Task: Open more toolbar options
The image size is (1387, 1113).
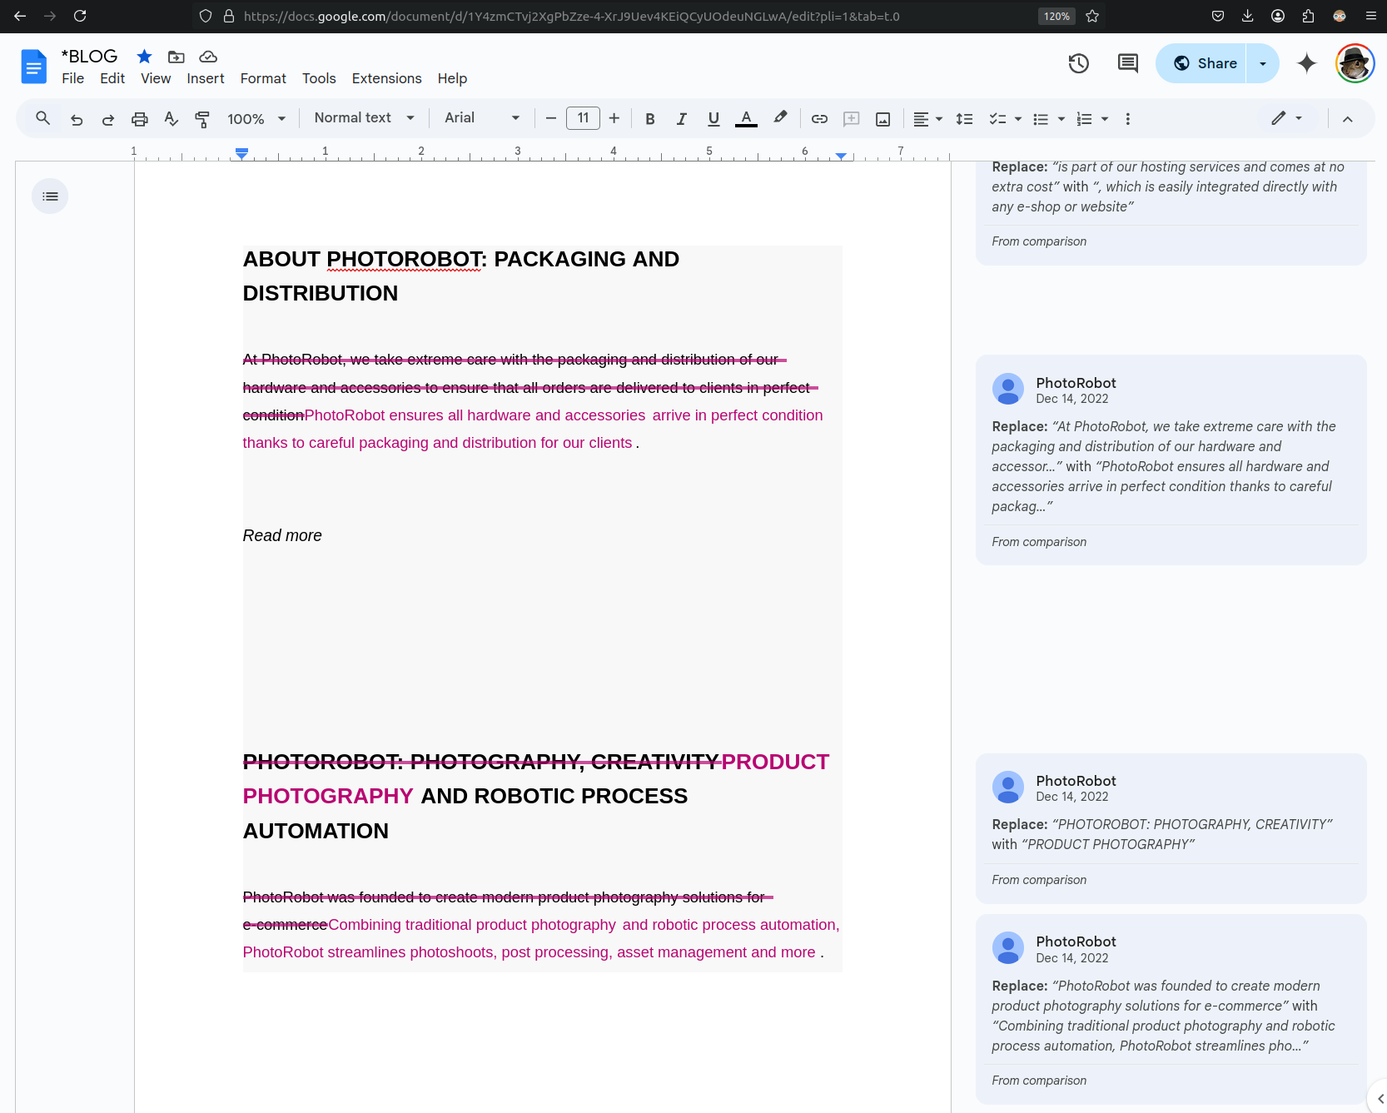Action: [x=1128, y=119]
